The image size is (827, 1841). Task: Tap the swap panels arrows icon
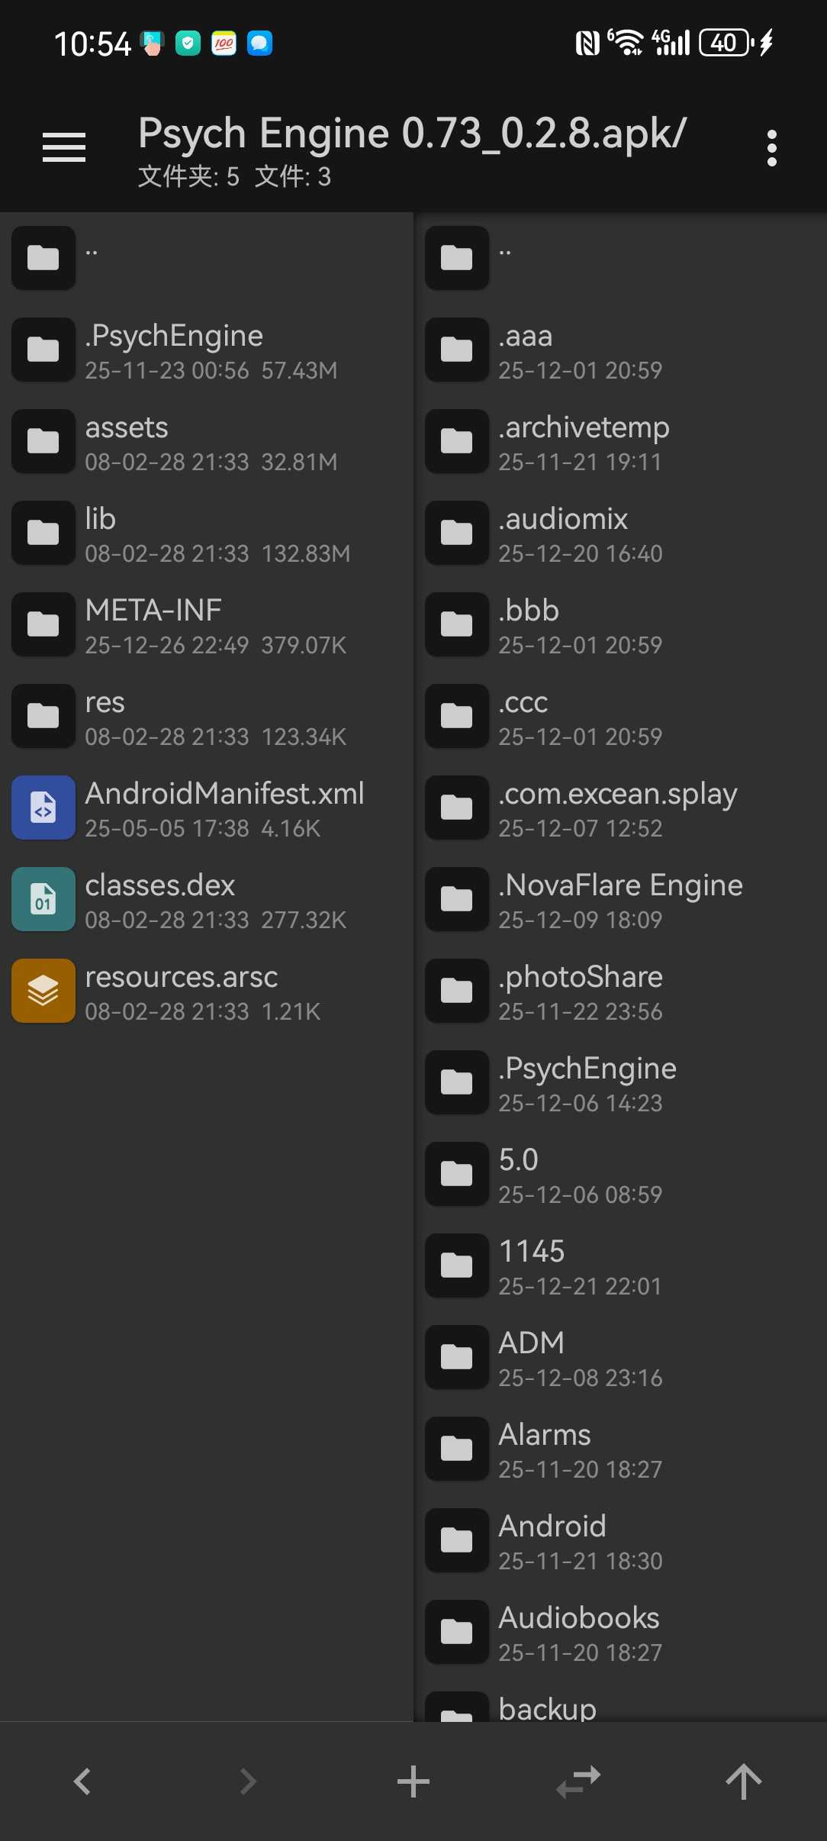click(578, 1781)
